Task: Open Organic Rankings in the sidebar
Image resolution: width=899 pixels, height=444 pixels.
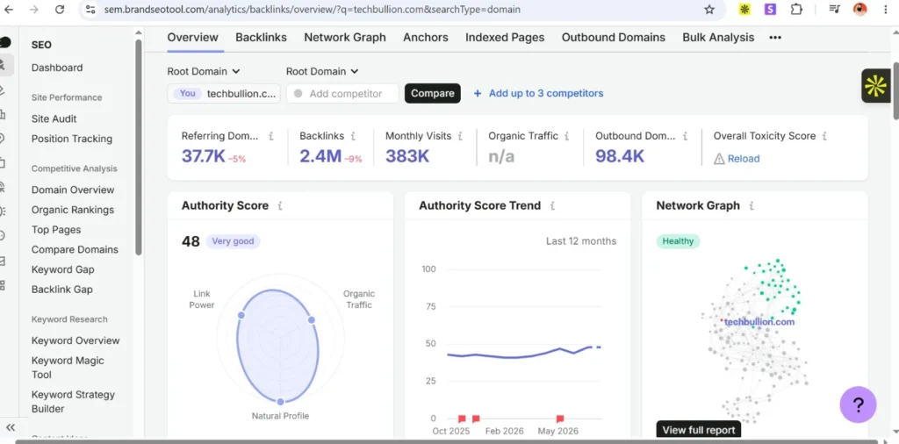Action: [73, 210]
